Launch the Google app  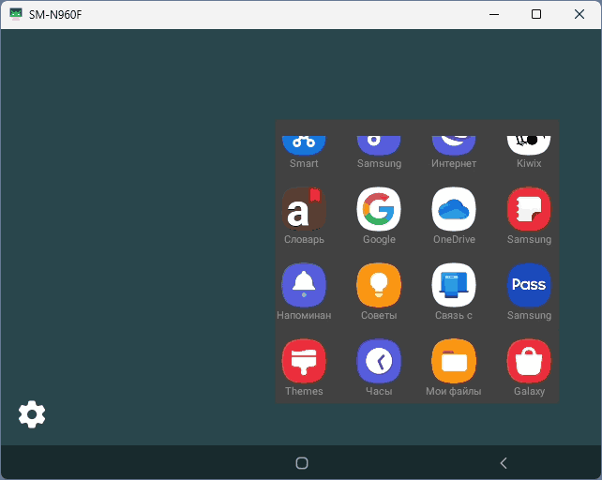coord(379,209)
